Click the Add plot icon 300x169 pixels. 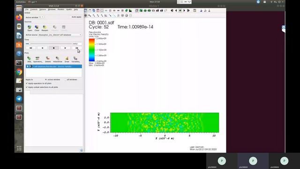tap(29, 60)
